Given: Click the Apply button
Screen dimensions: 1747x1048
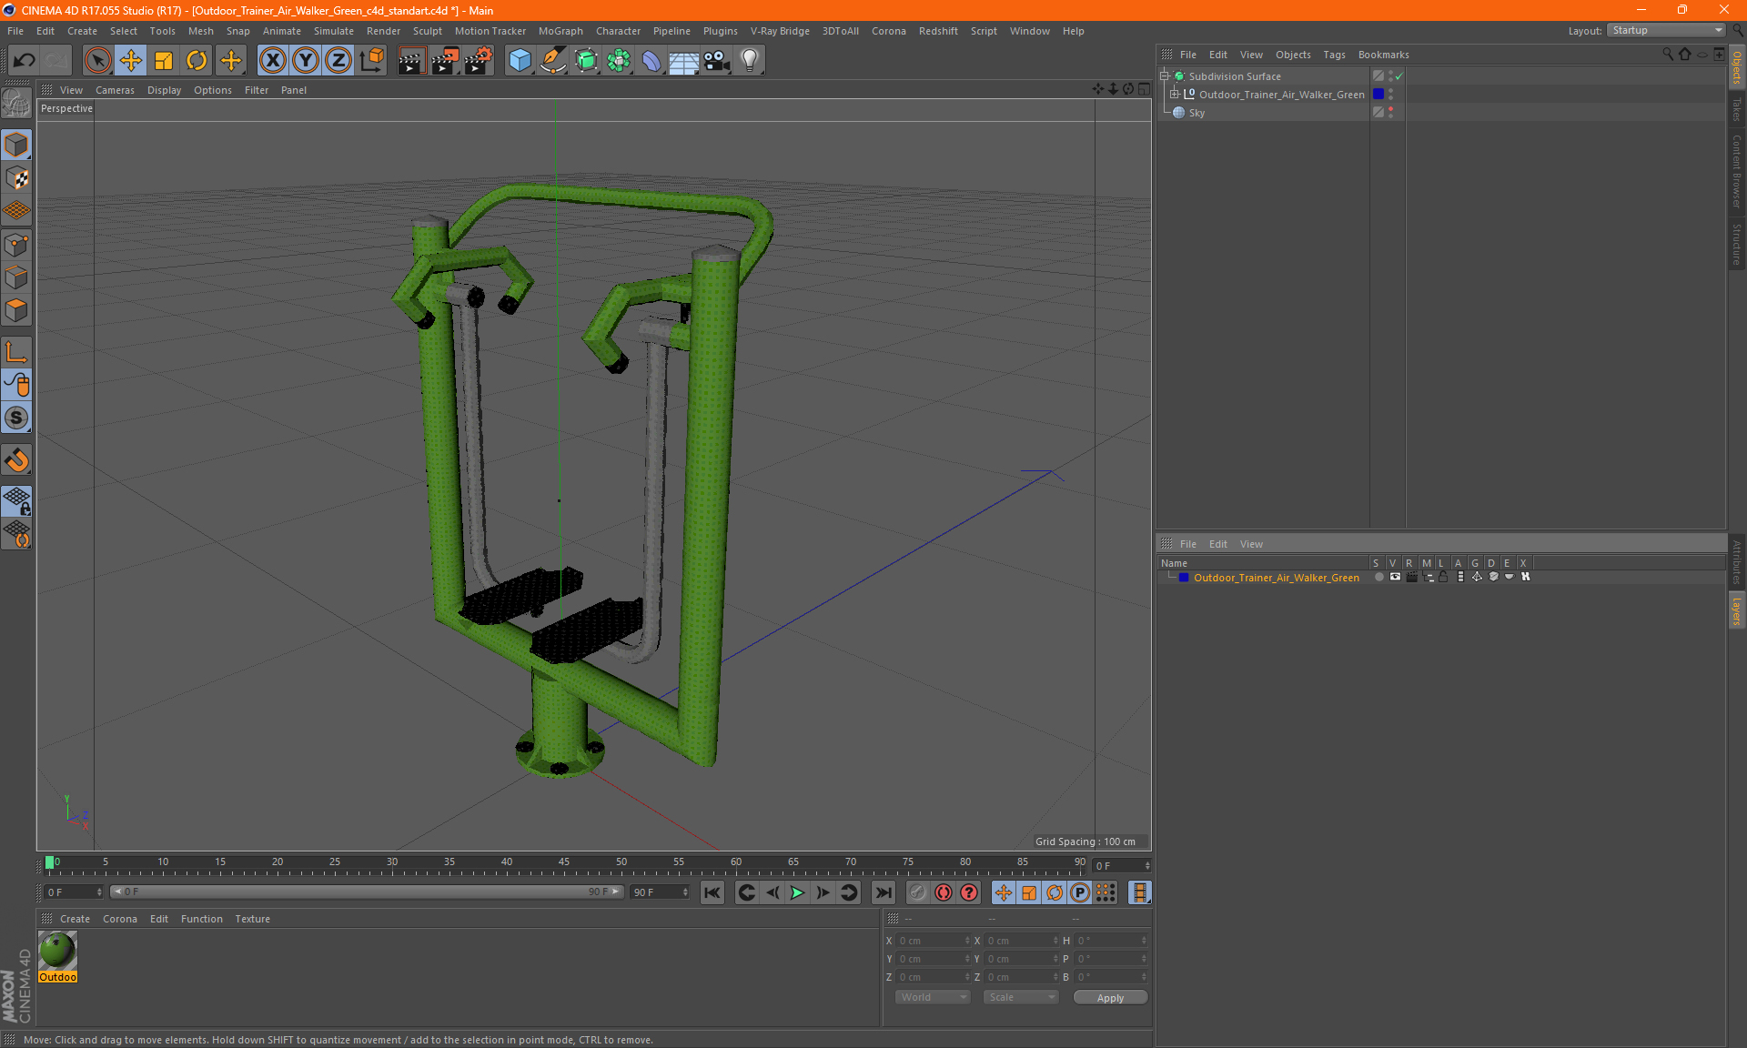Looking at the screenshot, I should click(1109, 998).
